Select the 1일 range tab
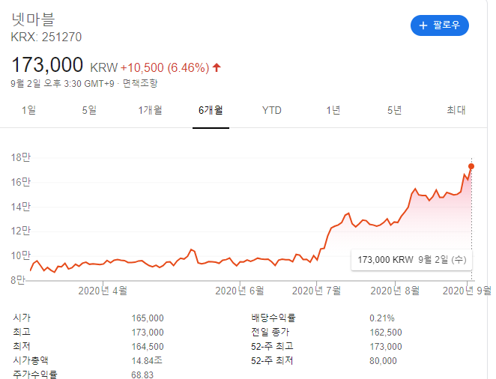This screenshot has width=496, height=379. (28, 110)
